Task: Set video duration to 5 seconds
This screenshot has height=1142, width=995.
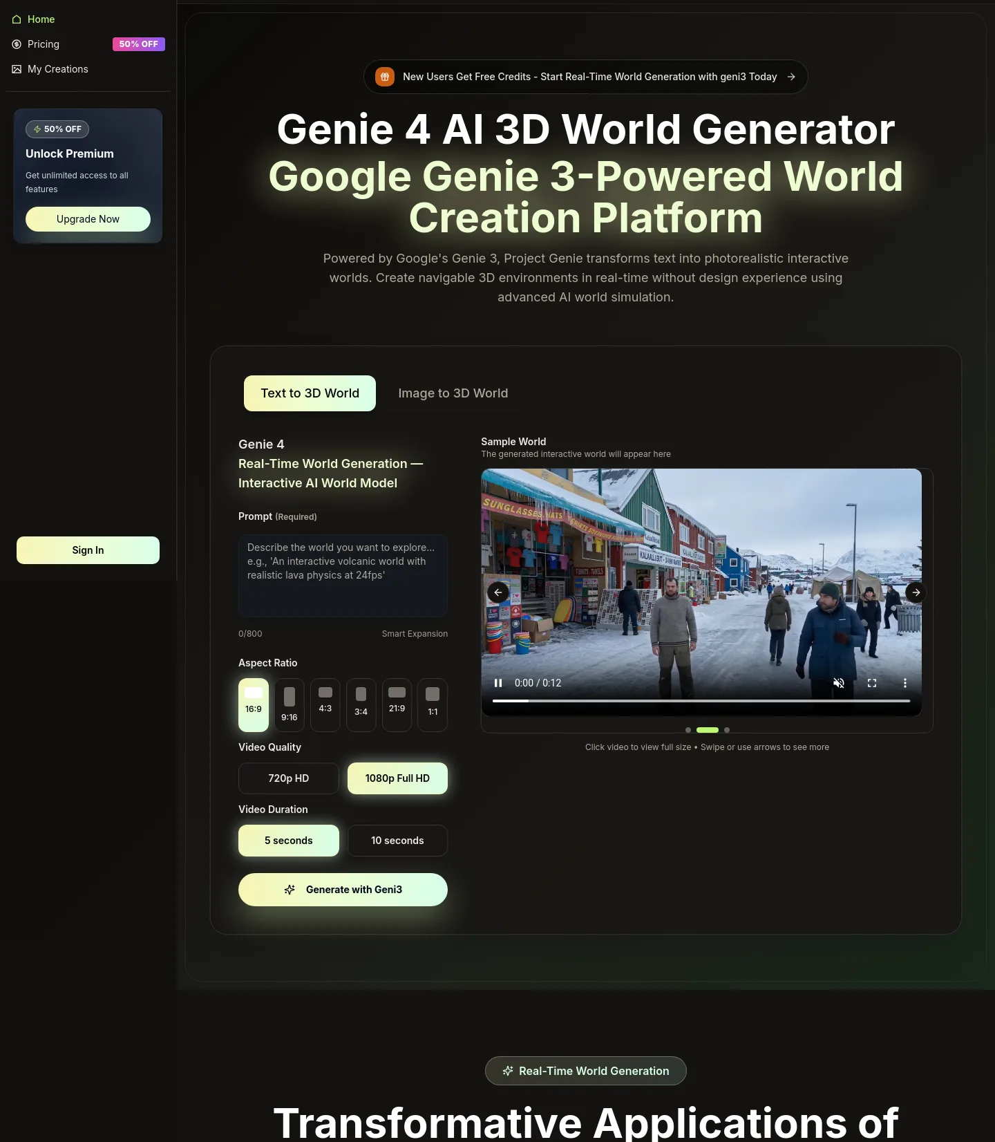Action: [x=289, y=841]
